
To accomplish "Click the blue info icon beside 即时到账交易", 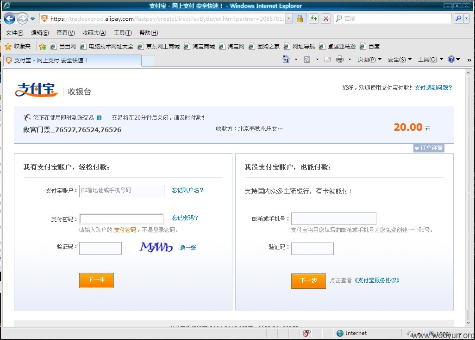I will click(99, 118).
